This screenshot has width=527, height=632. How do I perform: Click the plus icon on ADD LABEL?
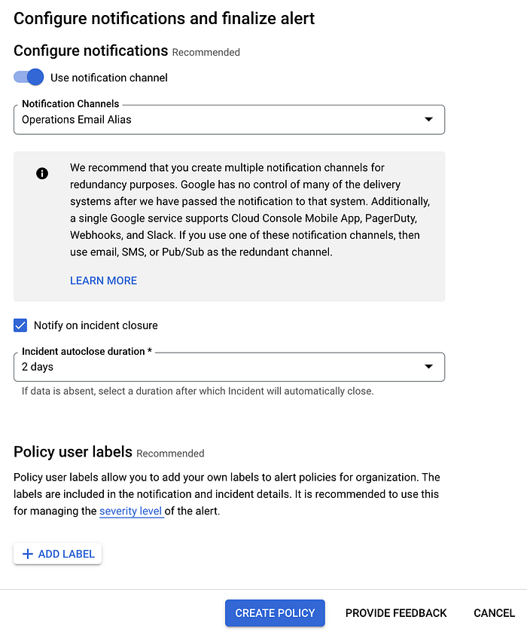[27, 554]
